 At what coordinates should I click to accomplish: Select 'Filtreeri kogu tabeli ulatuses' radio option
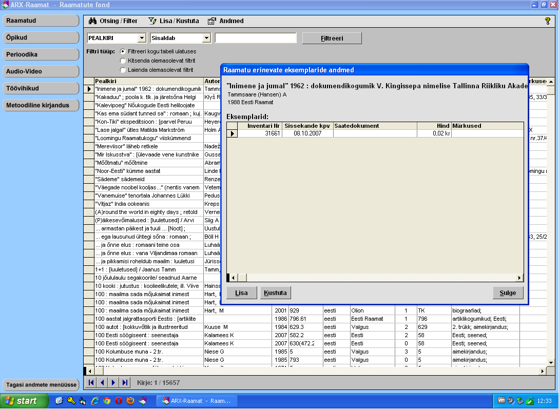(123, 51)
